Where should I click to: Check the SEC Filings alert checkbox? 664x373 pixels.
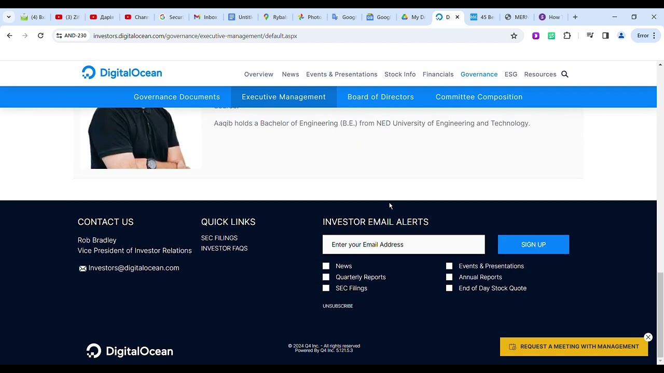coord(326,288)
